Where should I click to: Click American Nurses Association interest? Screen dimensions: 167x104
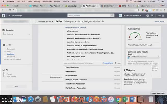(x=78, y=42)
